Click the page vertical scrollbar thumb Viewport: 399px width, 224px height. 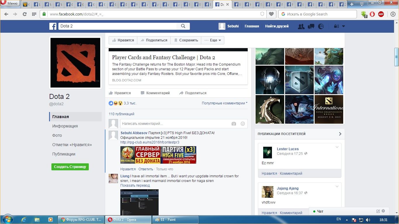pyautogui.click(x=396, y=53)
